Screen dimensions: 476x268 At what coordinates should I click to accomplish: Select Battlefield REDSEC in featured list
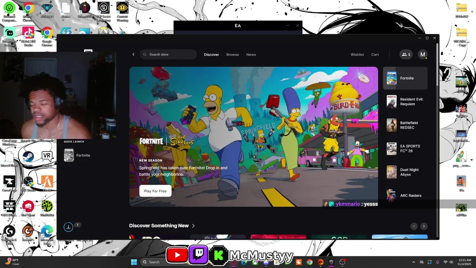tap(405, 125)
